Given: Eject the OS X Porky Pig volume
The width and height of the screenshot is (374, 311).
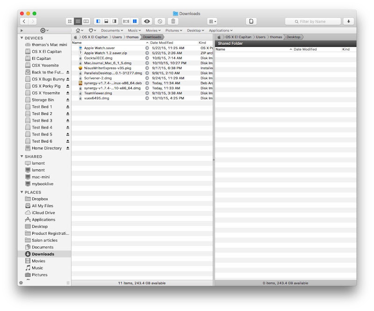Looking at the screenshot, I should click(68, 86).
